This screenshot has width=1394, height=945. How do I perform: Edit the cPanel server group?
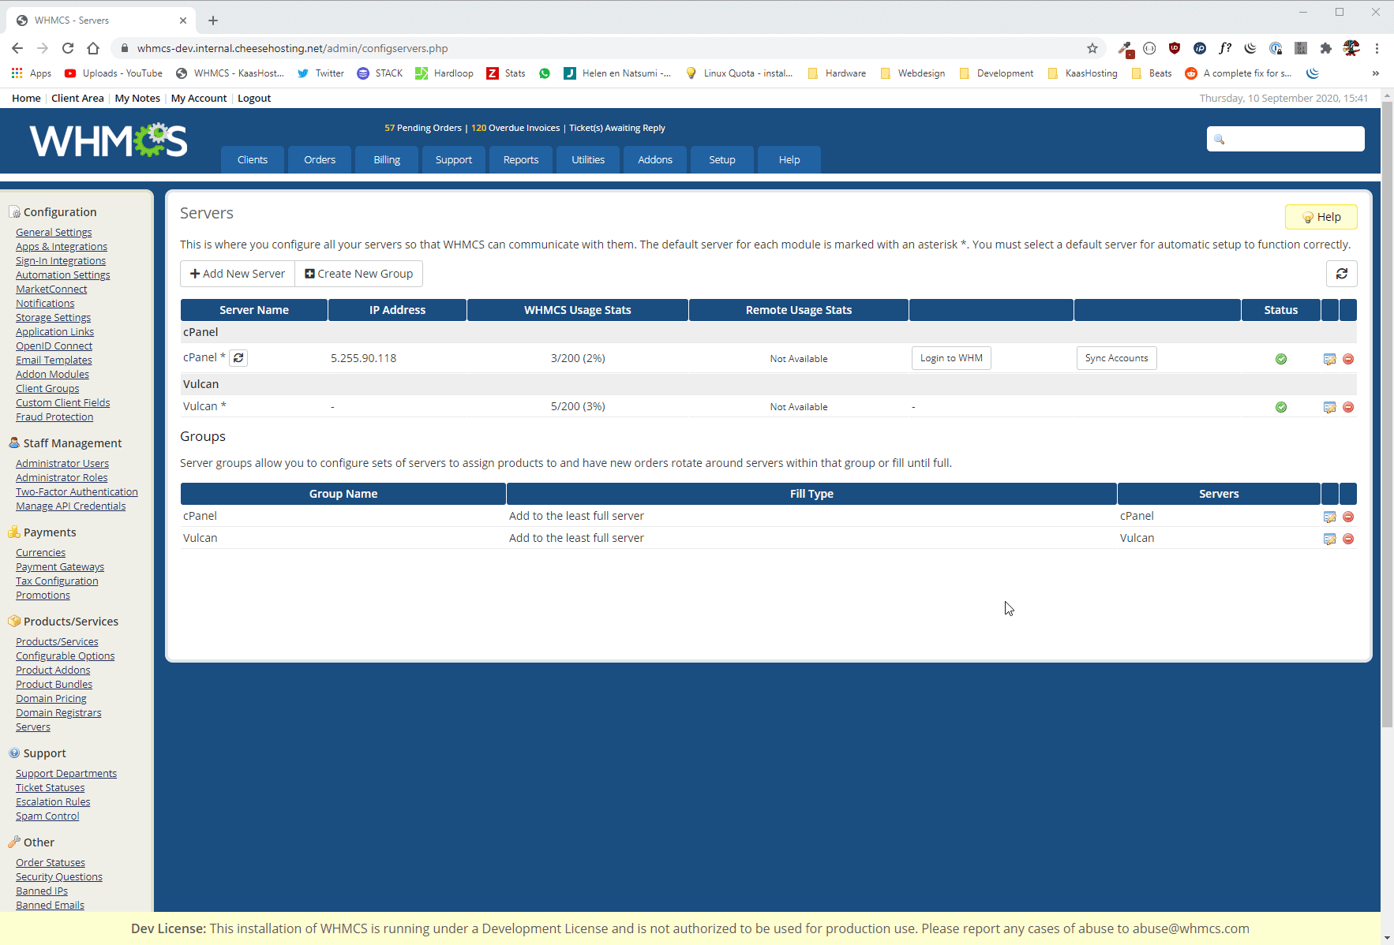tap(1329, 517)
